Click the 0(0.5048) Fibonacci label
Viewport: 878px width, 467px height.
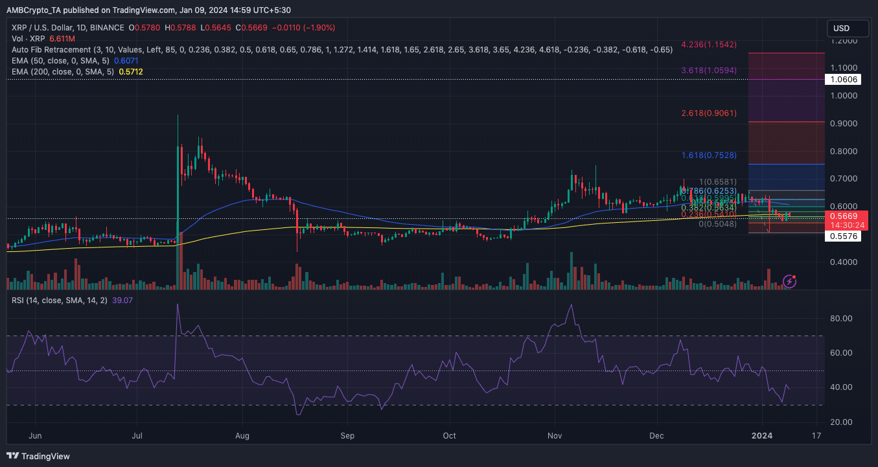click(717, 224)
